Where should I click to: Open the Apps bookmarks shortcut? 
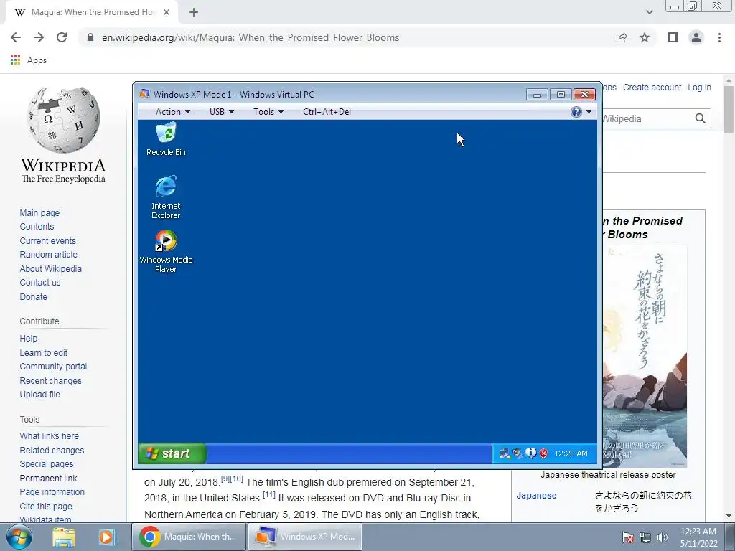tap(28, 60)
